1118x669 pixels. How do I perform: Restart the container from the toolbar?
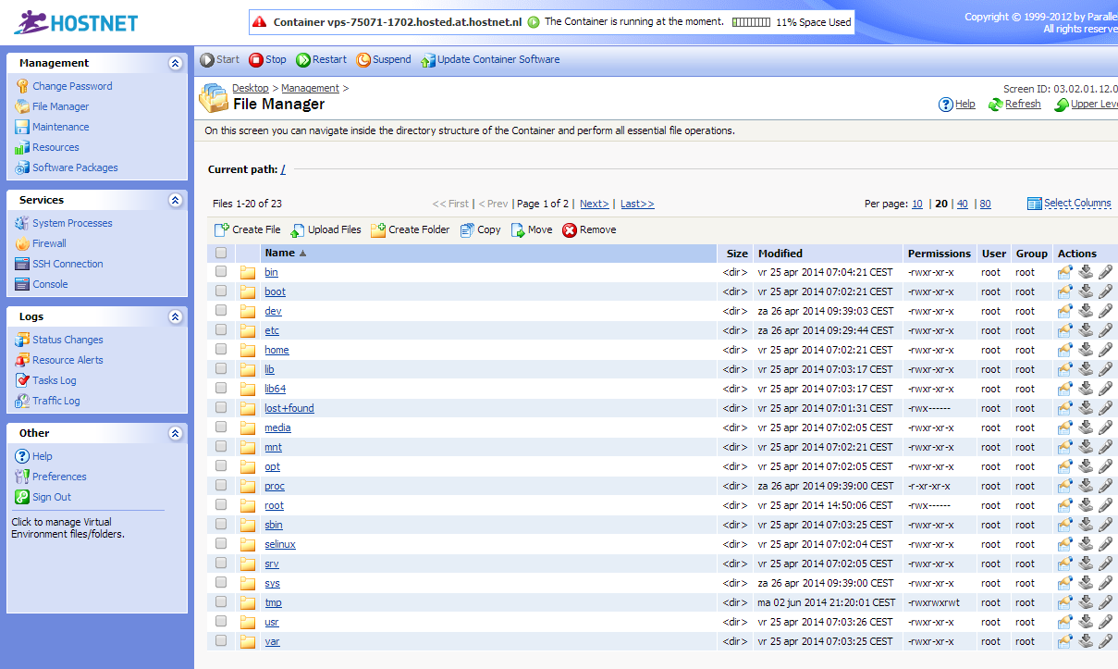[303, 60]
